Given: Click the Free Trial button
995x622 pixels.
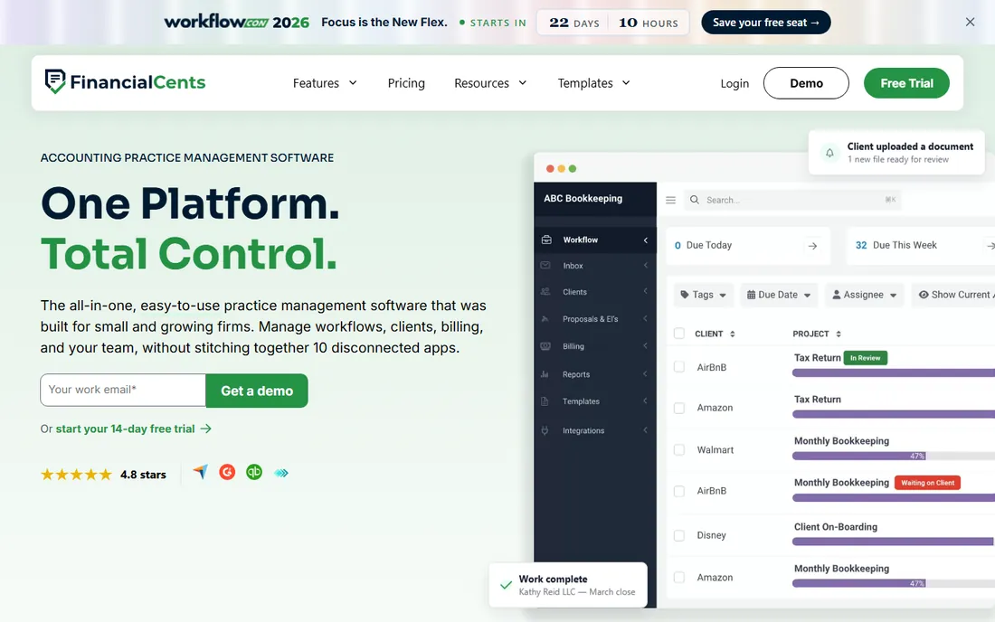Looking at the screenshot, I should coord(906,83).
